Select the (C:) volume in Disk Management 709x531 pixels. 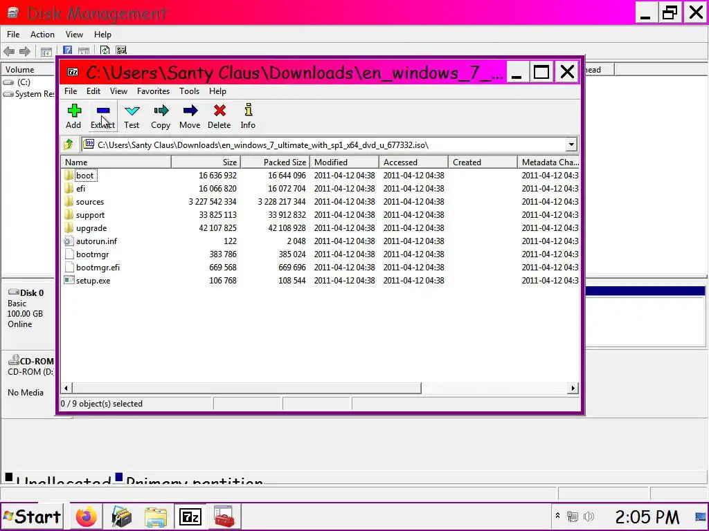[24, 82]
